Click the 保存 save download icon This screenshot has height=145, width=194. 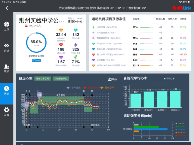click(113, 79)
